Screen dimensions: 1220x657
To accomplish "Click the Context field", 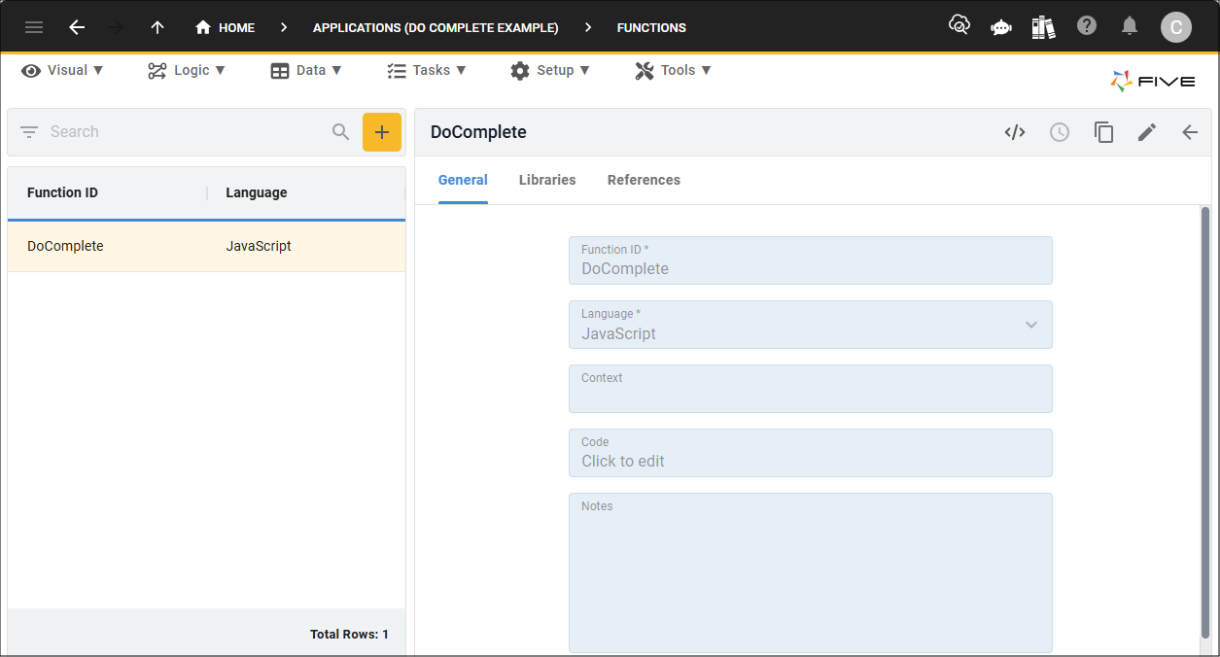I will pyautogui.click(x=810, y=389).
